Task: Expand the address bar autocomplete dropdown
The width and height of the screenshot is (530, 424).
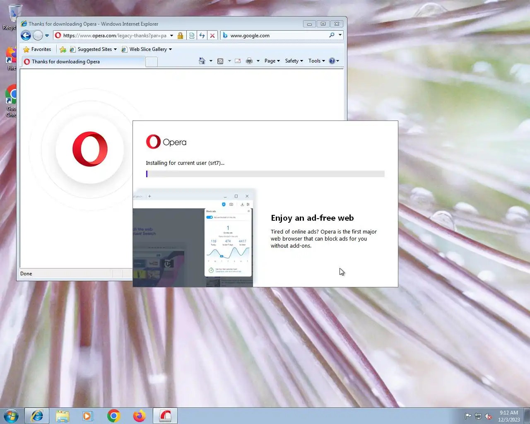Action: (171, 36)
